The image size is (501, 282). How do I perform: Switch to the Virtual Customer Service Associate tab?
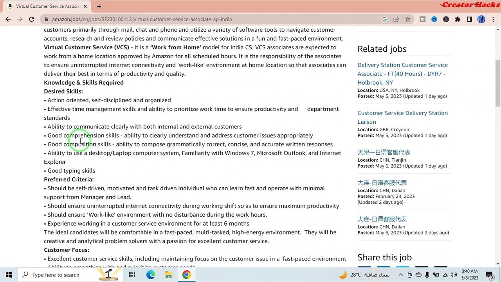coord(49,6)
